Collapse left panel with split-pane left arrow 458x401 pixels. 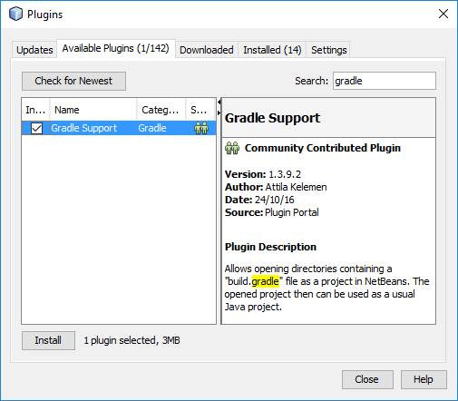(219, 103)
